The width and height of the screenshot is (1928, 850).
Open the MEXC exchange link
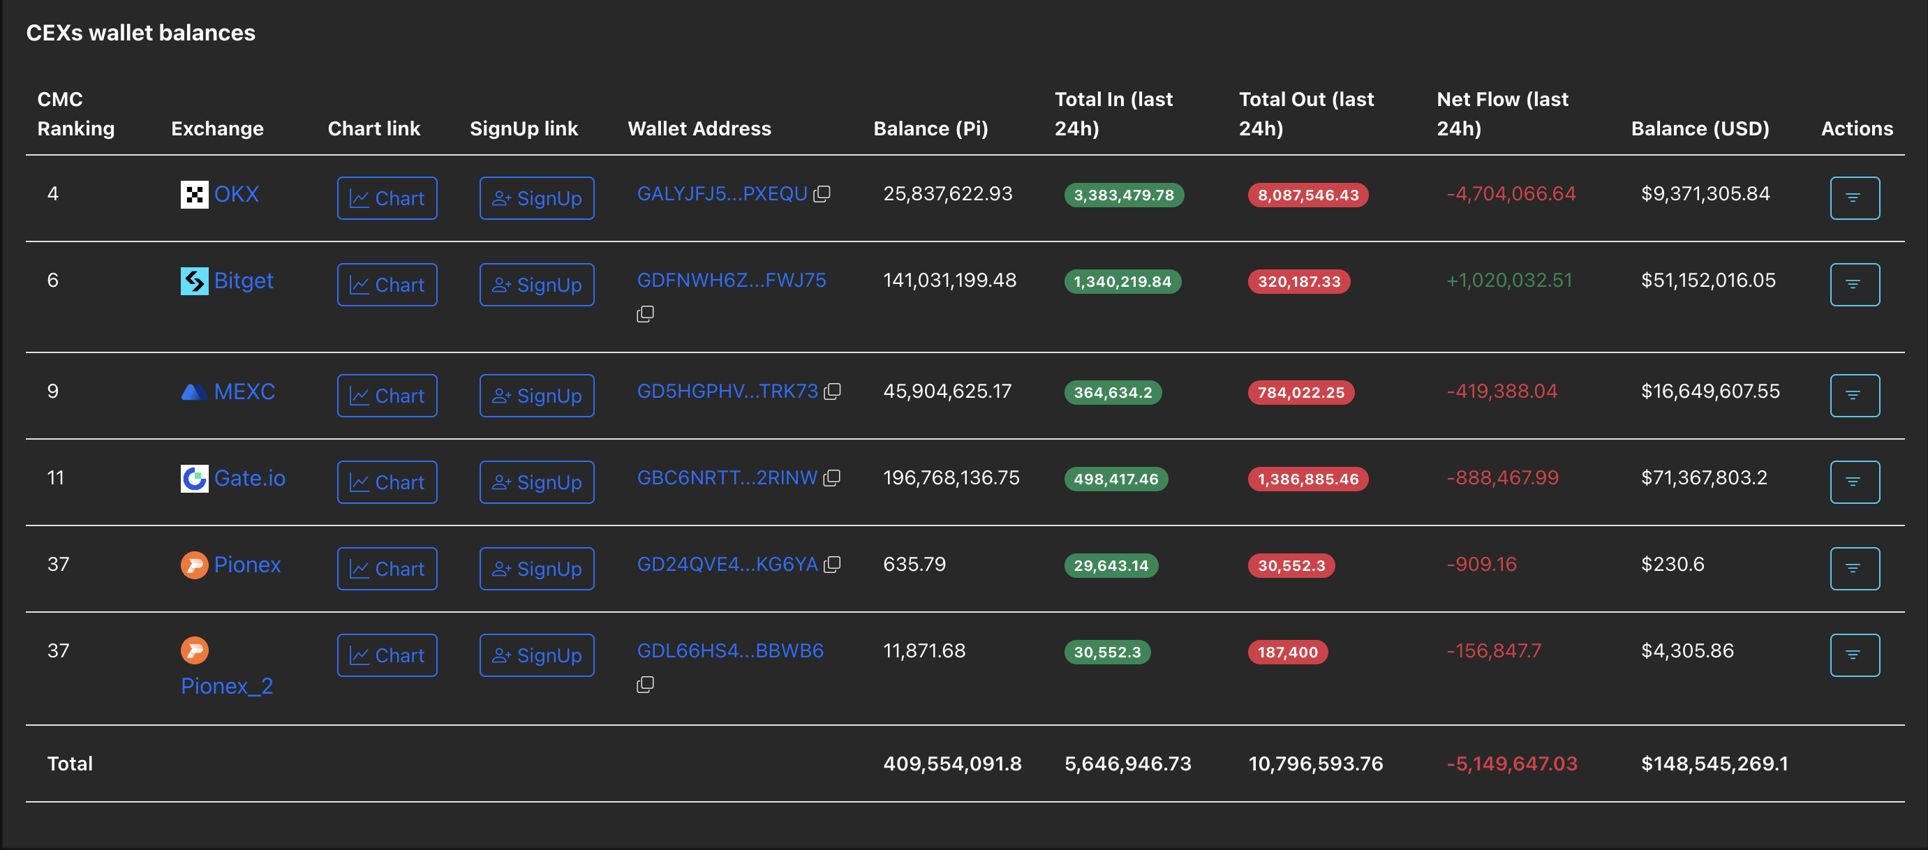coord(244,392)
